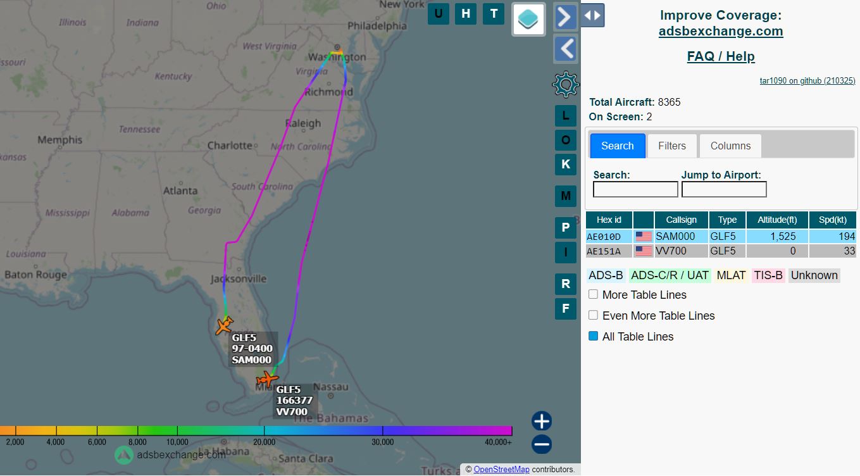This screenshot has height=476, width=860.
Task: Open the tar1090 on github link
Action: click(807, 80)
